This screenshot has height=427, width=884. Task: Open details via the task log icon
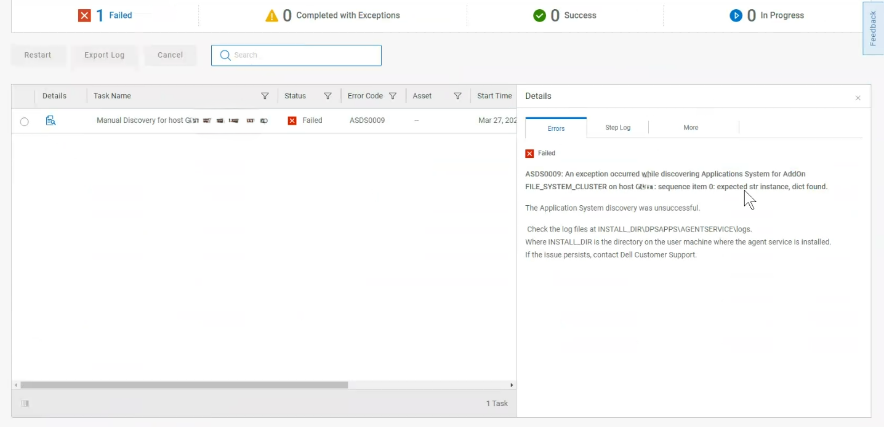tap(50, 120)
